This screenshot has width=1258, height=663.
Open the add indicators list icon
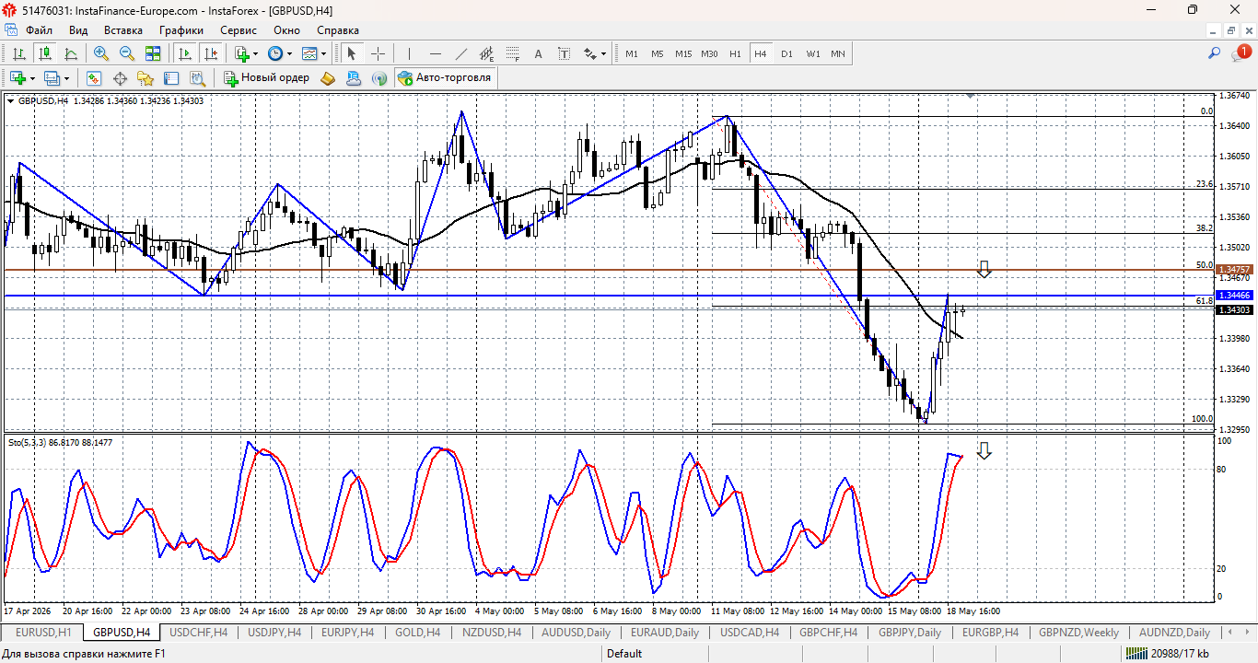tap(242, 53)
